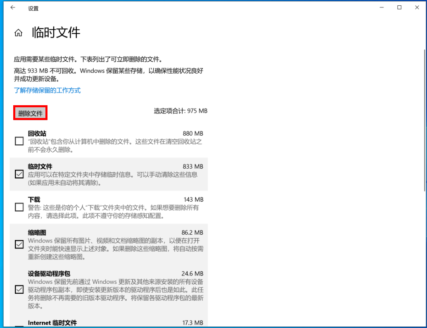Close the 设置 window
Screen dimensions: 427x328
(x=417, y=8)
